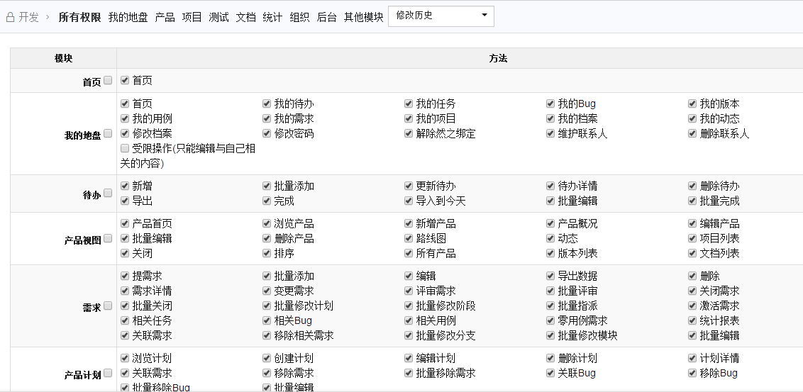Toggle the 首页 module select-all checkbox
Screen dimensions: 803x392
tap(108, 81)
